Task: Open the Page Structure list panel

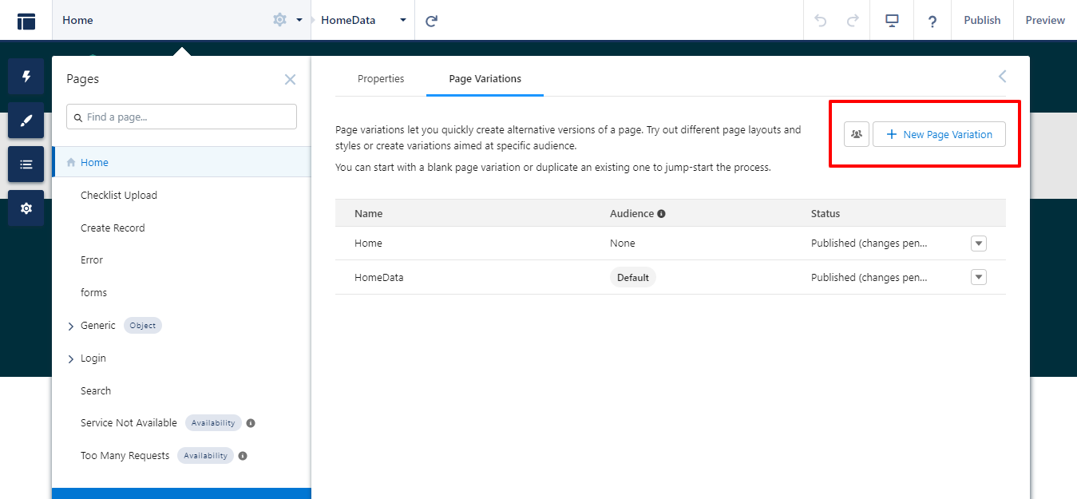Action: pos(26,164)
